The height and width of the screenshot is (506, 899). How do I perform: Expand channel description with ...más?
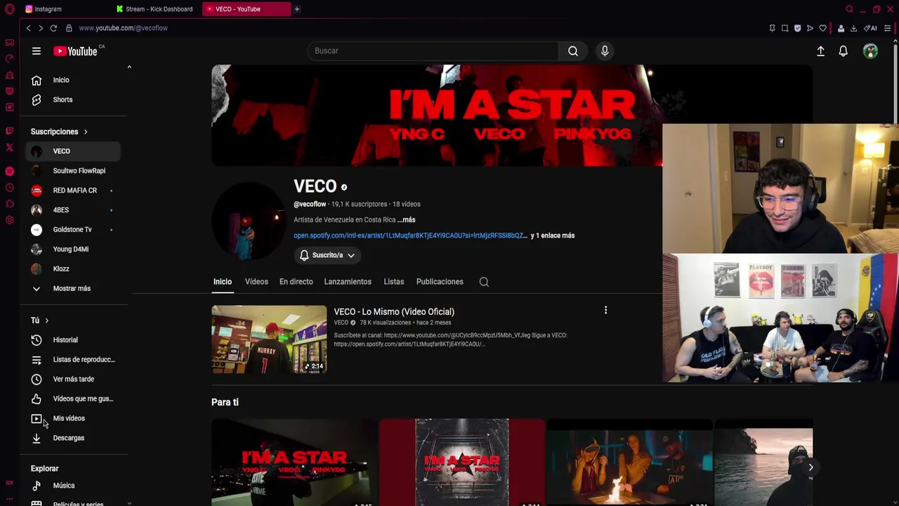point(407,220)
